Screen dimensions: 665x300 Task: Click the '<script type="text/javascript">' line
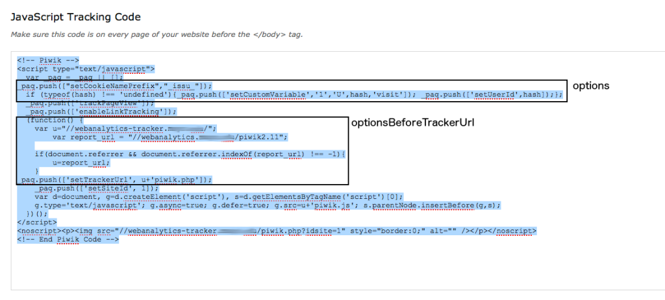coord(86,69)
